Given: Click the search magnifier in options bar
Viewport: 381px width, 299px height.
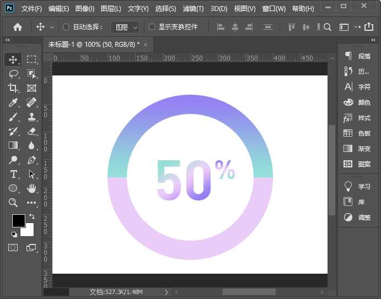Looking at the screenshot, I should click(328, 27).
